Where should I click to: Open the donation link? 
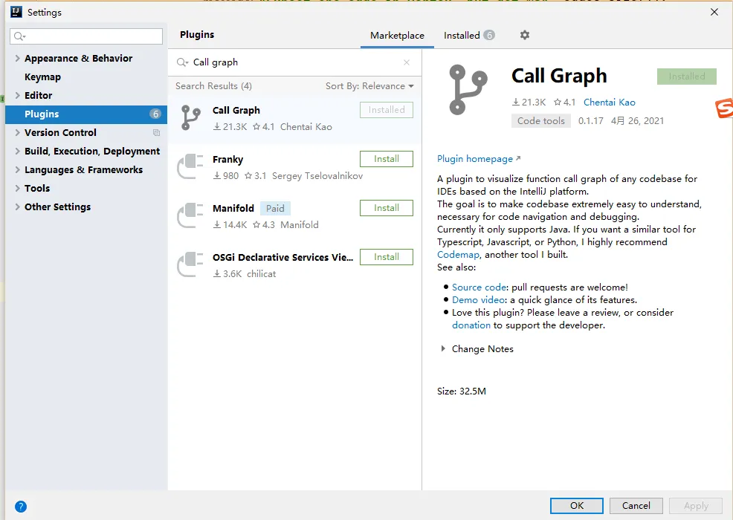coord(471,325)
